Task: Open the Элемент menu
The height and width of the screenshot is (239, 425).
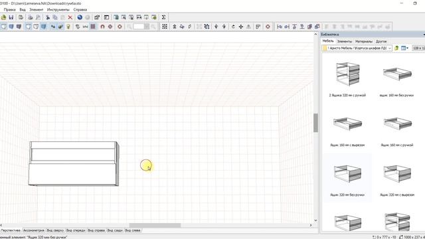Action: (37, 9)
